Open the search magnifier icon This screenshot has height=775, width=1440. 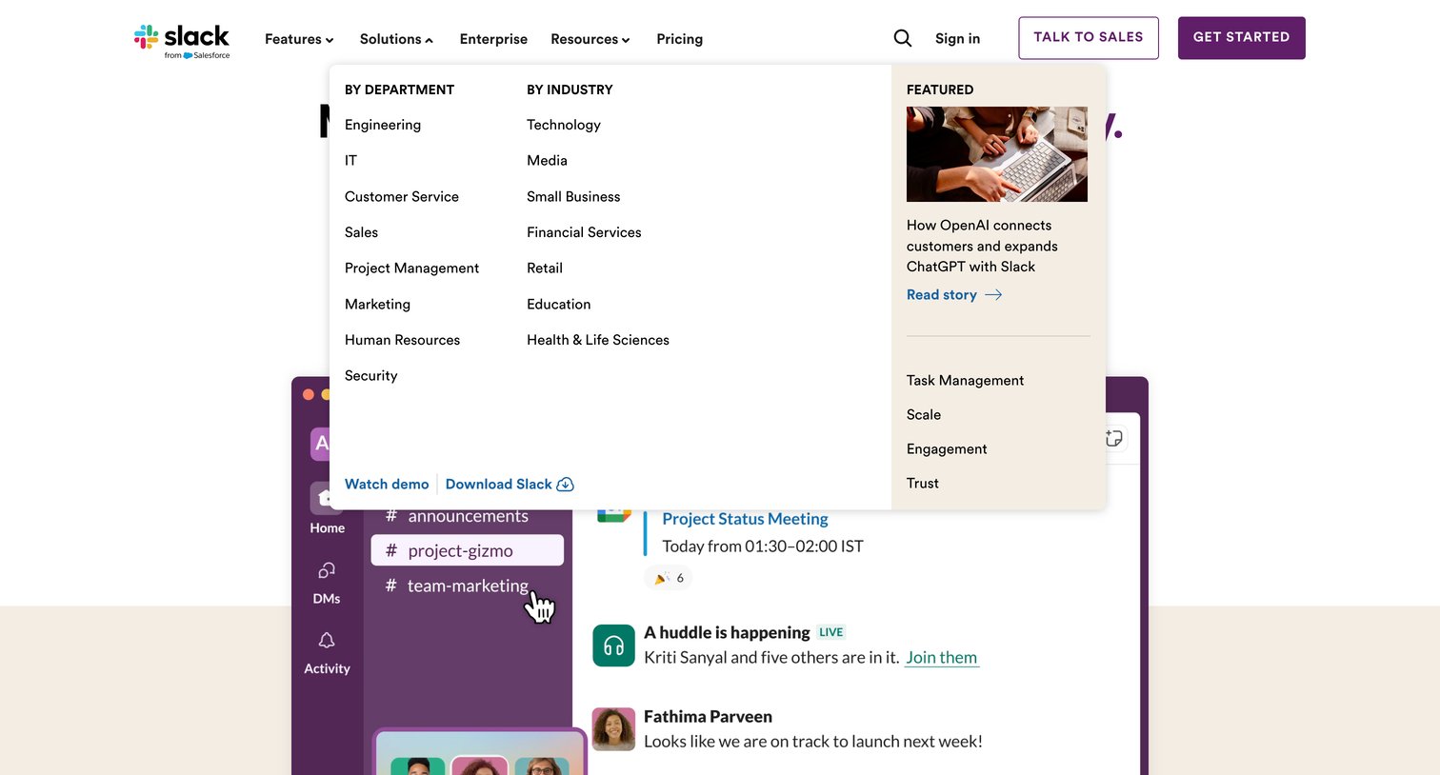click(903, 38)
